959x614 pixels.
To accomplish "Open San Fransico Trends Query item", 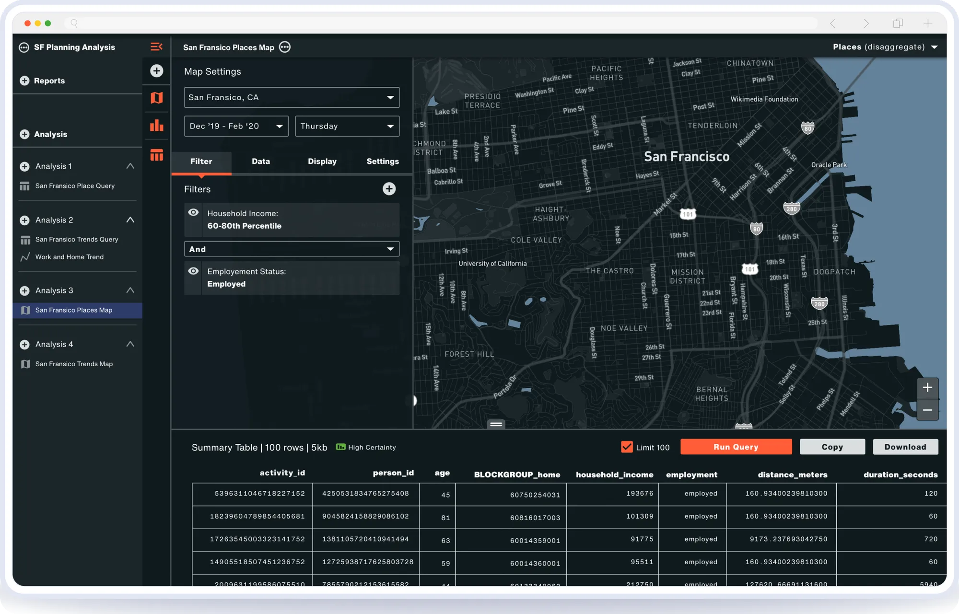I will (x=77, y=239).
